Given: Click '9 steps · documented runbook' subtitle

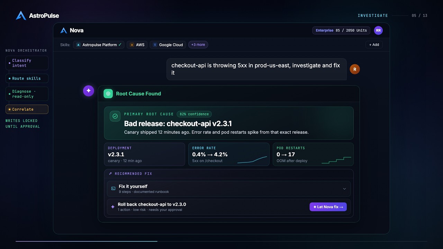Looking at the screenshot, I should [x=144, y=192].
